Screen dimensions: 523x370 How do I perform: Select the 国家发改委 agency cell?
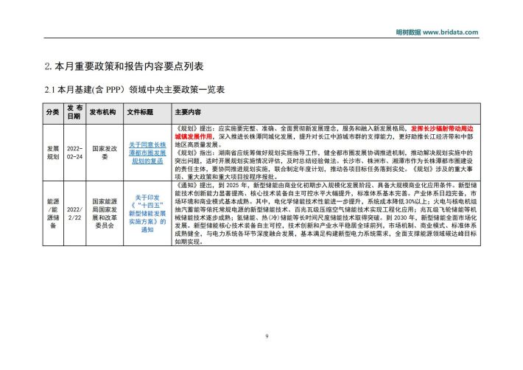105,153
